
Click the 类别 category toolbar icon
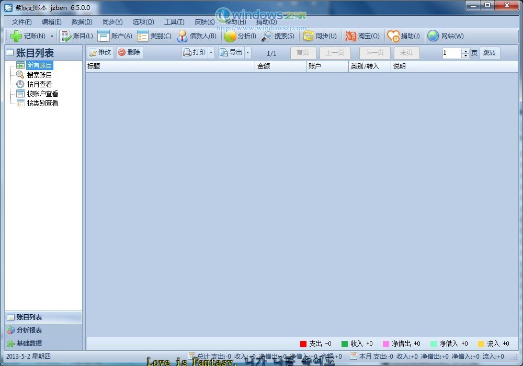coord(143,36)
